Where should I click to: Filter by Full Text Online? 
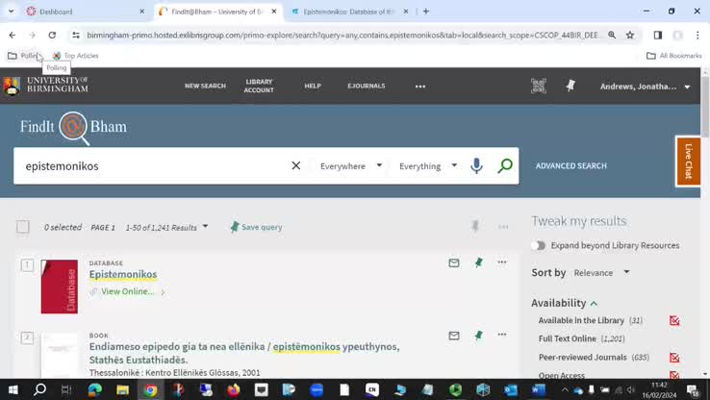coord(567,338)
